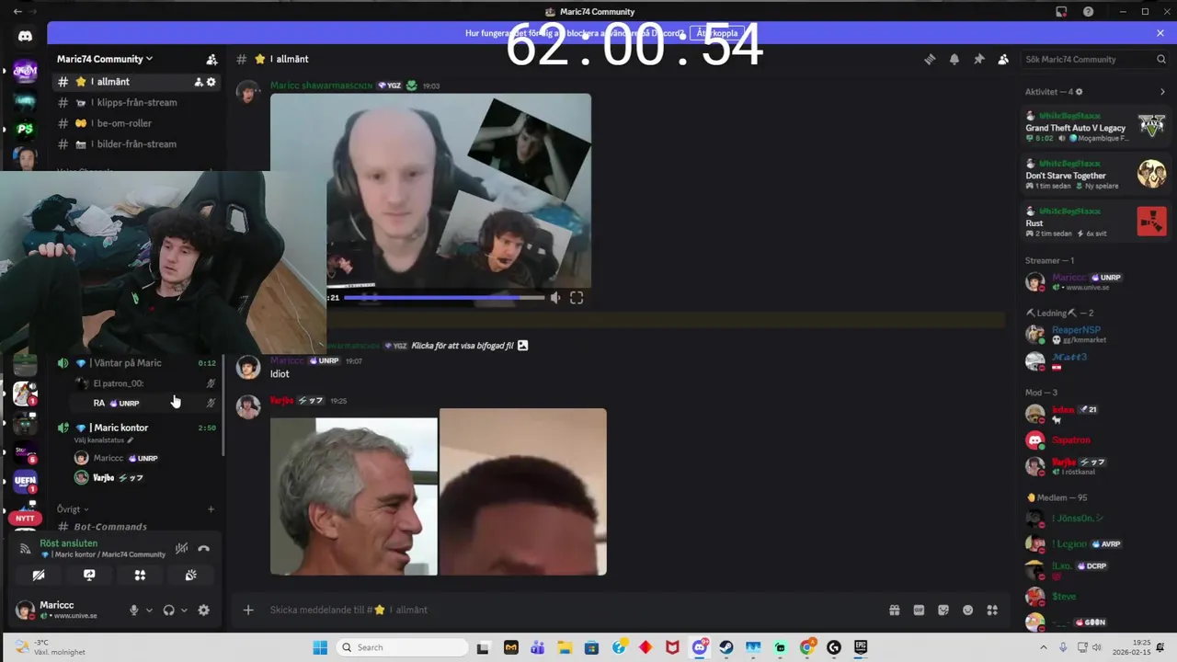The height and width of the screenshot is (662, 1177).
Task: Open Epic Games from taskbar
Action: click(x=861, y=647)
